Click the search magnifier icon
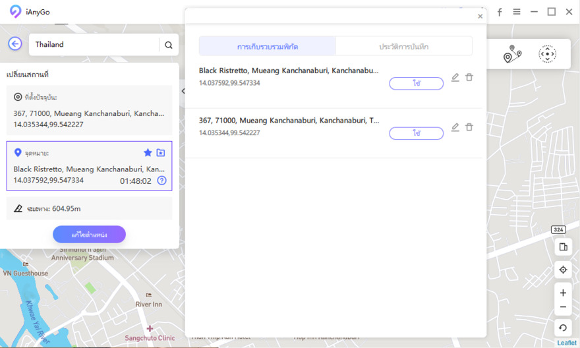Image resolution: width=580 pixels, height=348 pixels. point(169,45)
